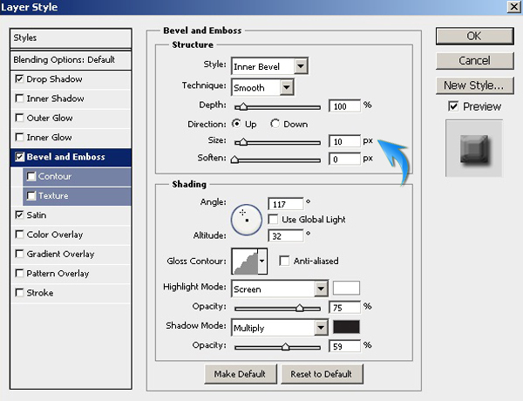Uncheck the Satin effect checkbox

pos(20,214)
